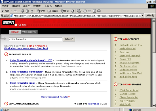Open the History toolbar icon
This screenshot has height=111, width=156.
[x=73, y=11]
